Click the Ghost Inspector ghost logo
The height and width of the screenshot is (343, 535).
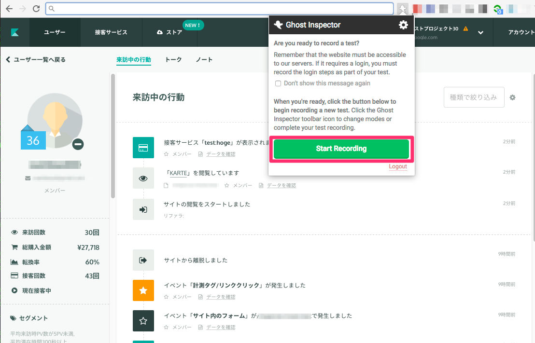click(x=279, y=25)
